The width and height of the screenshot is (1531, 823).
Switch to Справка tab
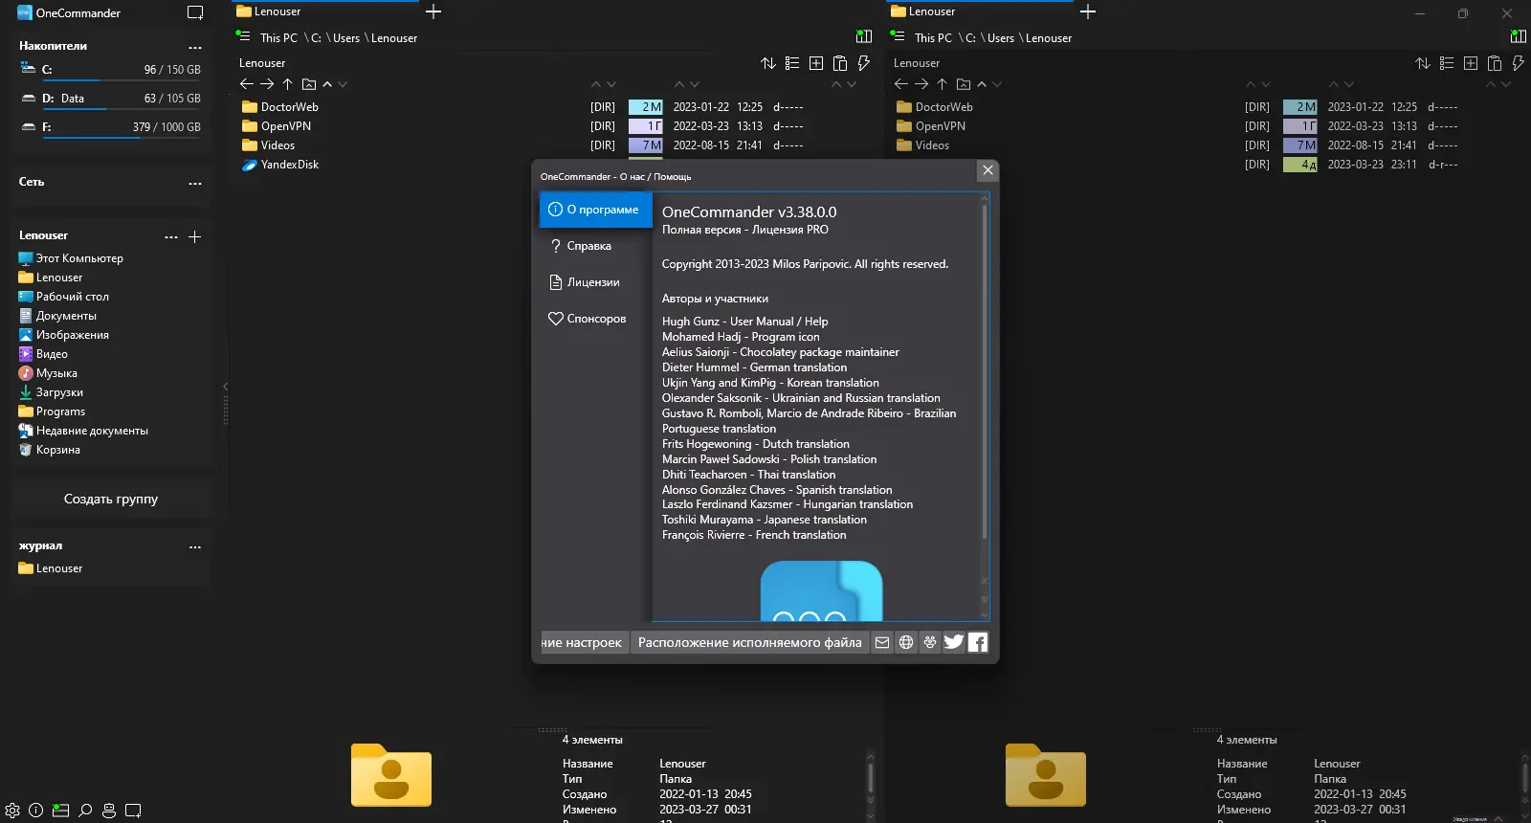596,246
